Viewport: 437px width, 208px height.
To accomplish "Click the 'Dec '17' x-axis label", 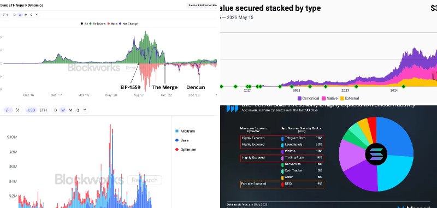I will click(x=56, y=95).
